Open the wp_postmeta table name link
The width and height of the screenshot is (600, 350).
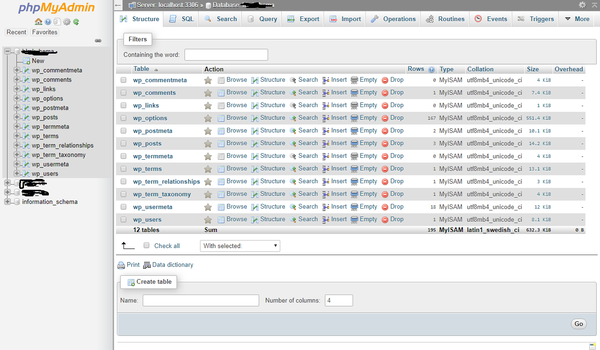pos(153,131)
